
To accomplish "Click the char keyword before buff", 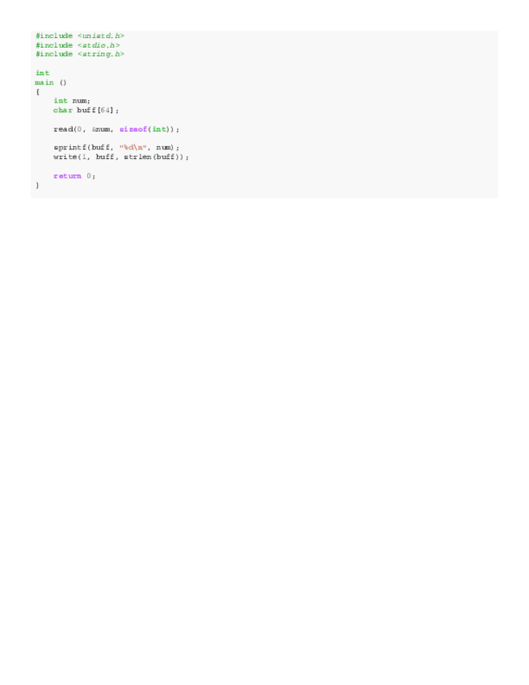I will coord(63,110).
